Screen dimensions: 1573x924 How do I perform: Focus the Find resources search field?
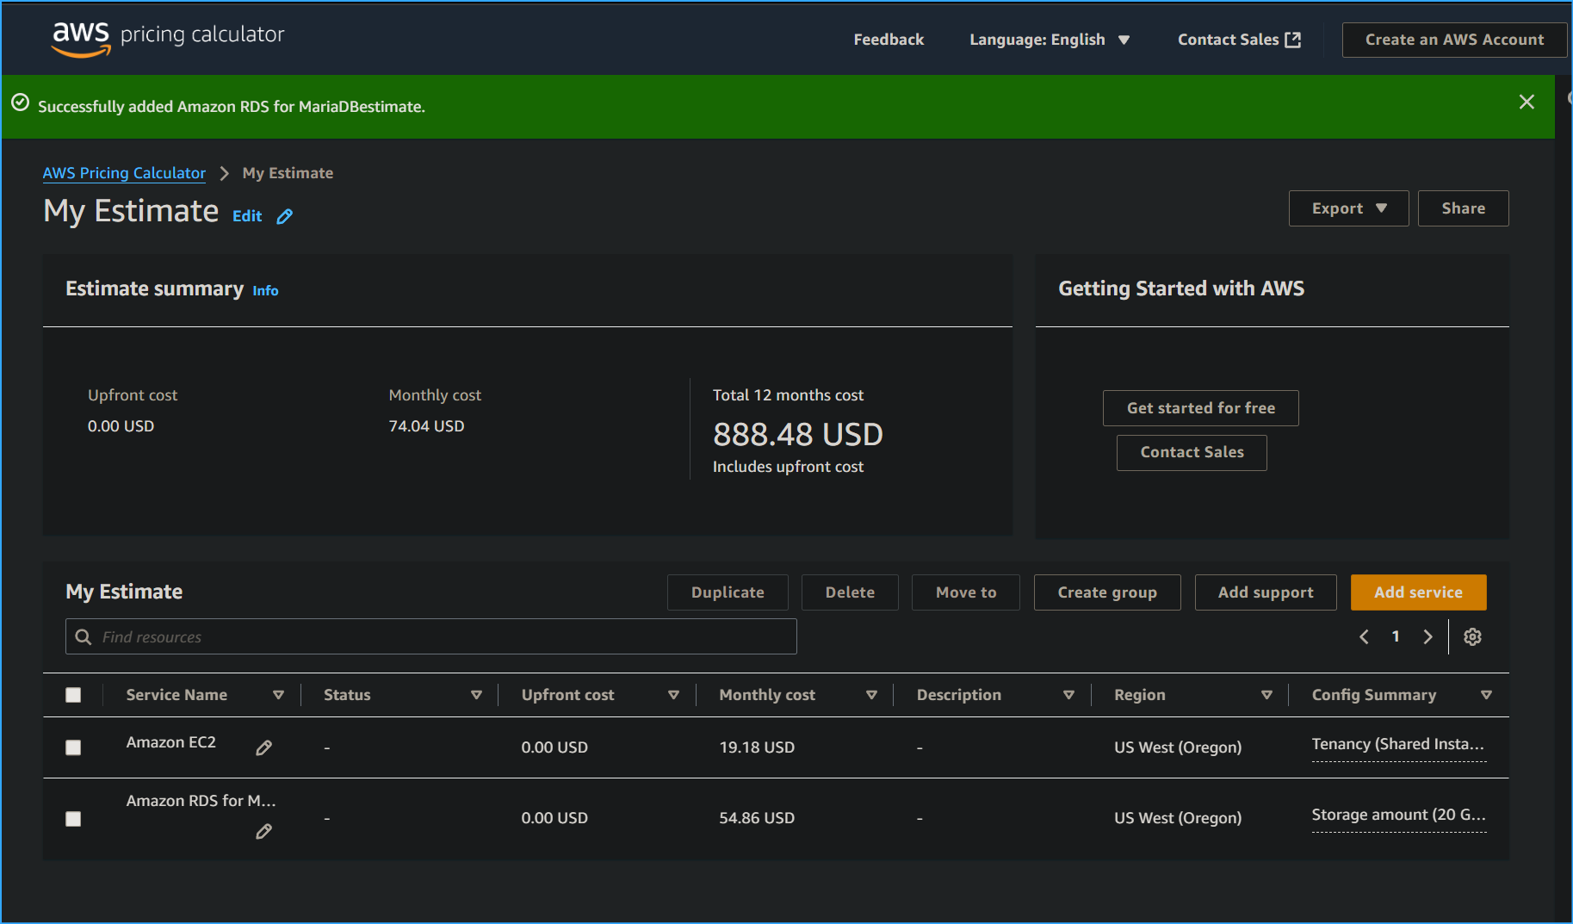(430, 636)
